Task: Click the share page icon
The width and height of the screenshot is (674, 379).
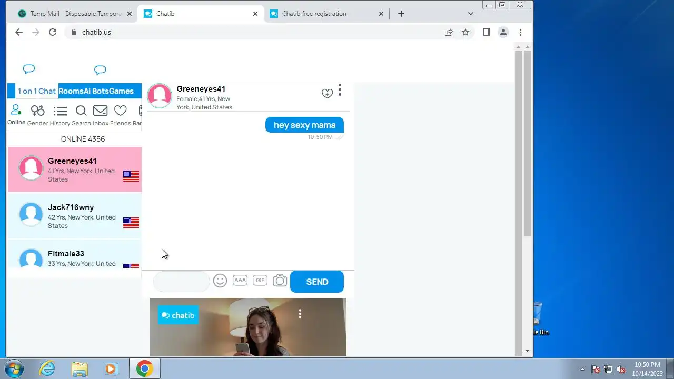Action: pyautogui.click(x=449, y=32)
